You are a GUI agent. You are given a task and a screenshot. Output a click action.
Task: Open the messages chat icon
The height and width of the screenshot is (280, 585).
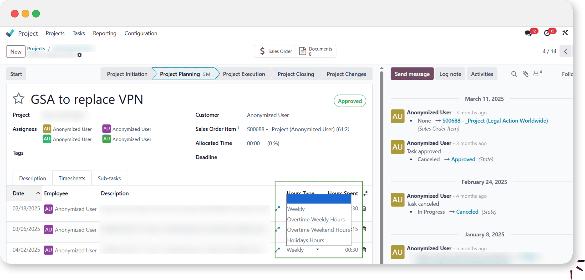[x=528, y=33]
